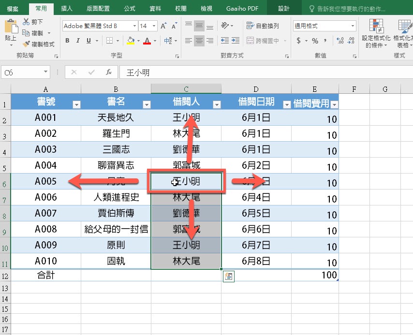Click the Format Painter (複製格式) brush icon
The height and width of the screenshot is (335, 413).
pos(26,44)
